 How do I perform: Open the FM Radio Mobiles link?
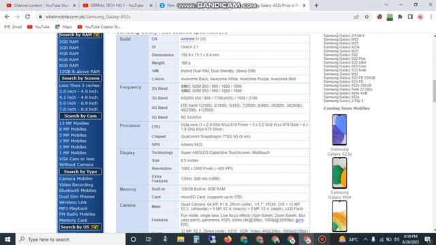tap(77, 214)
